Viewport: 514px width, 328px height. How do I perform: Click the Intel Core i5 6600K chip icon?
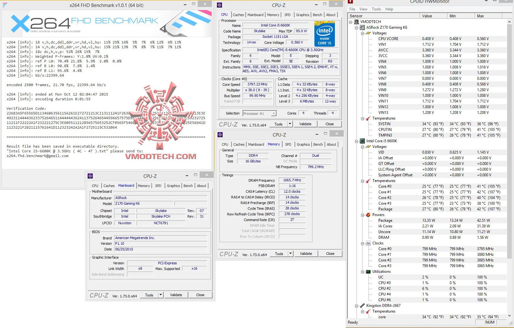point(363,141)
